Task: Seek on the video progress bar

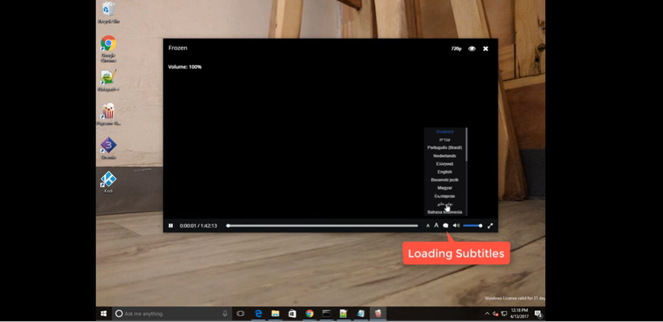Action: (322, 226)
